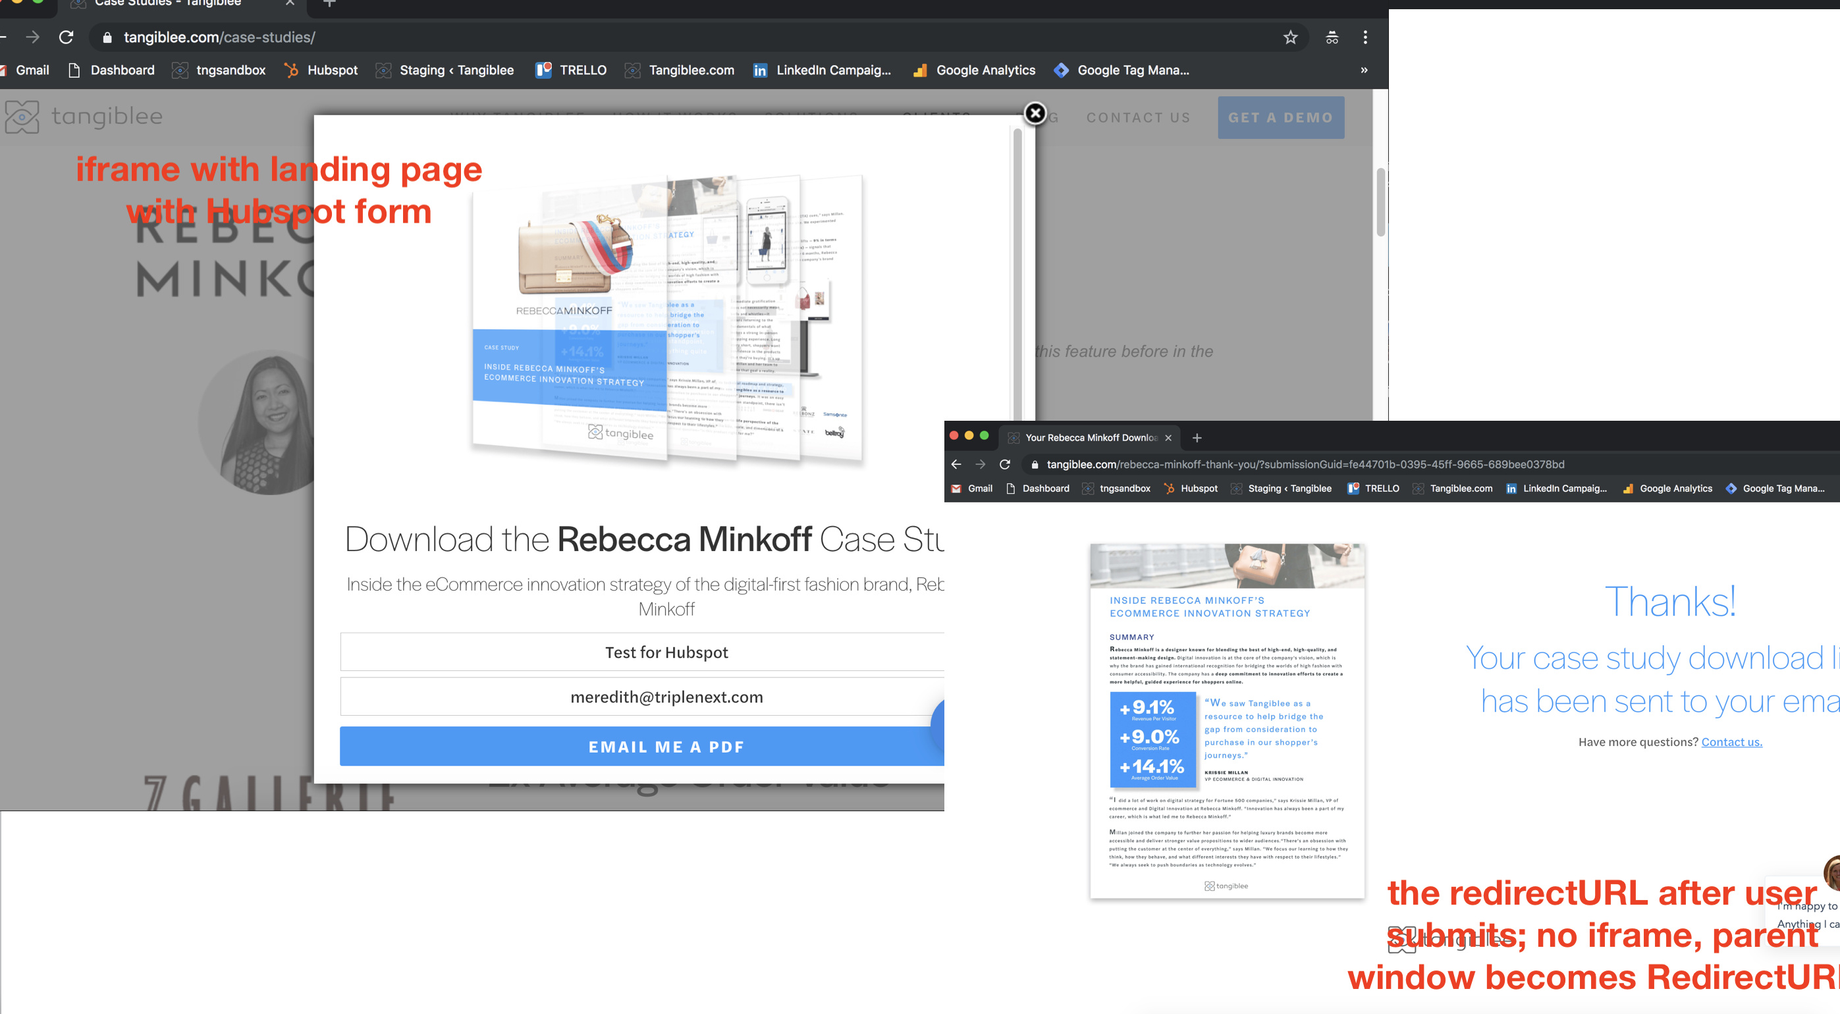Viewport: 1840px width, 1014px height.
Task: Click the EMAIL ME A PDF button
Action: click(x=666, y=746)
